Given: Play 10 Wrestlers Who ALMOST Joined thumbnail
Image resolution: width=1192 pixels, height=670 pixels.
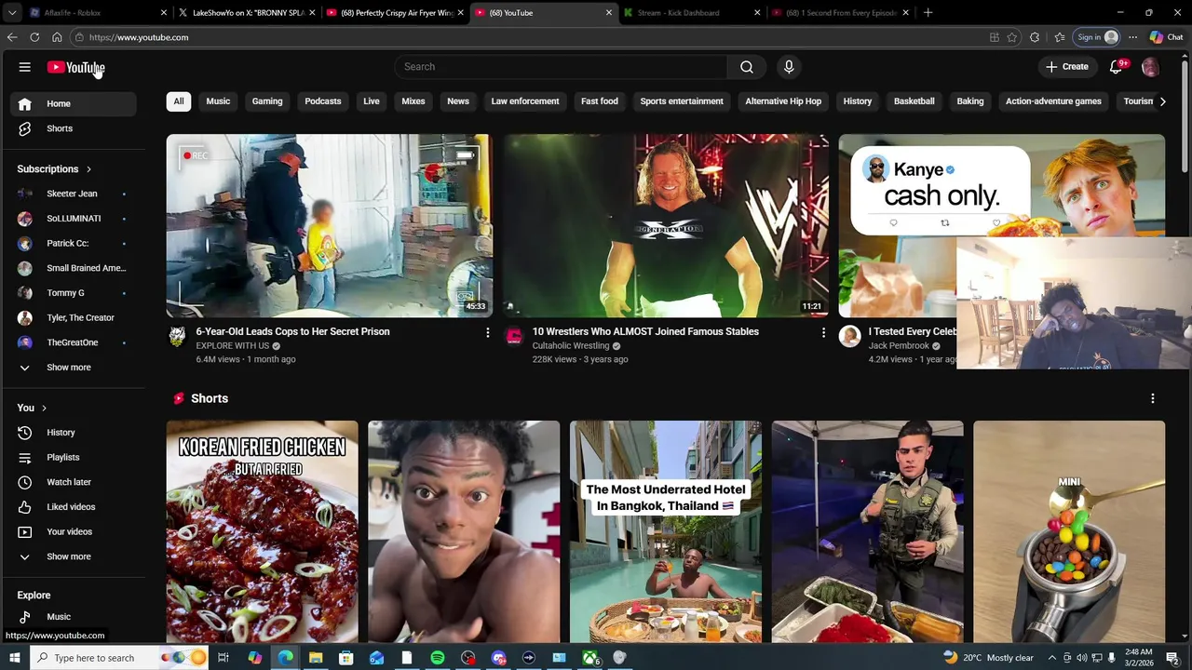Looking at the screenshot, I should tap(666, 226).
